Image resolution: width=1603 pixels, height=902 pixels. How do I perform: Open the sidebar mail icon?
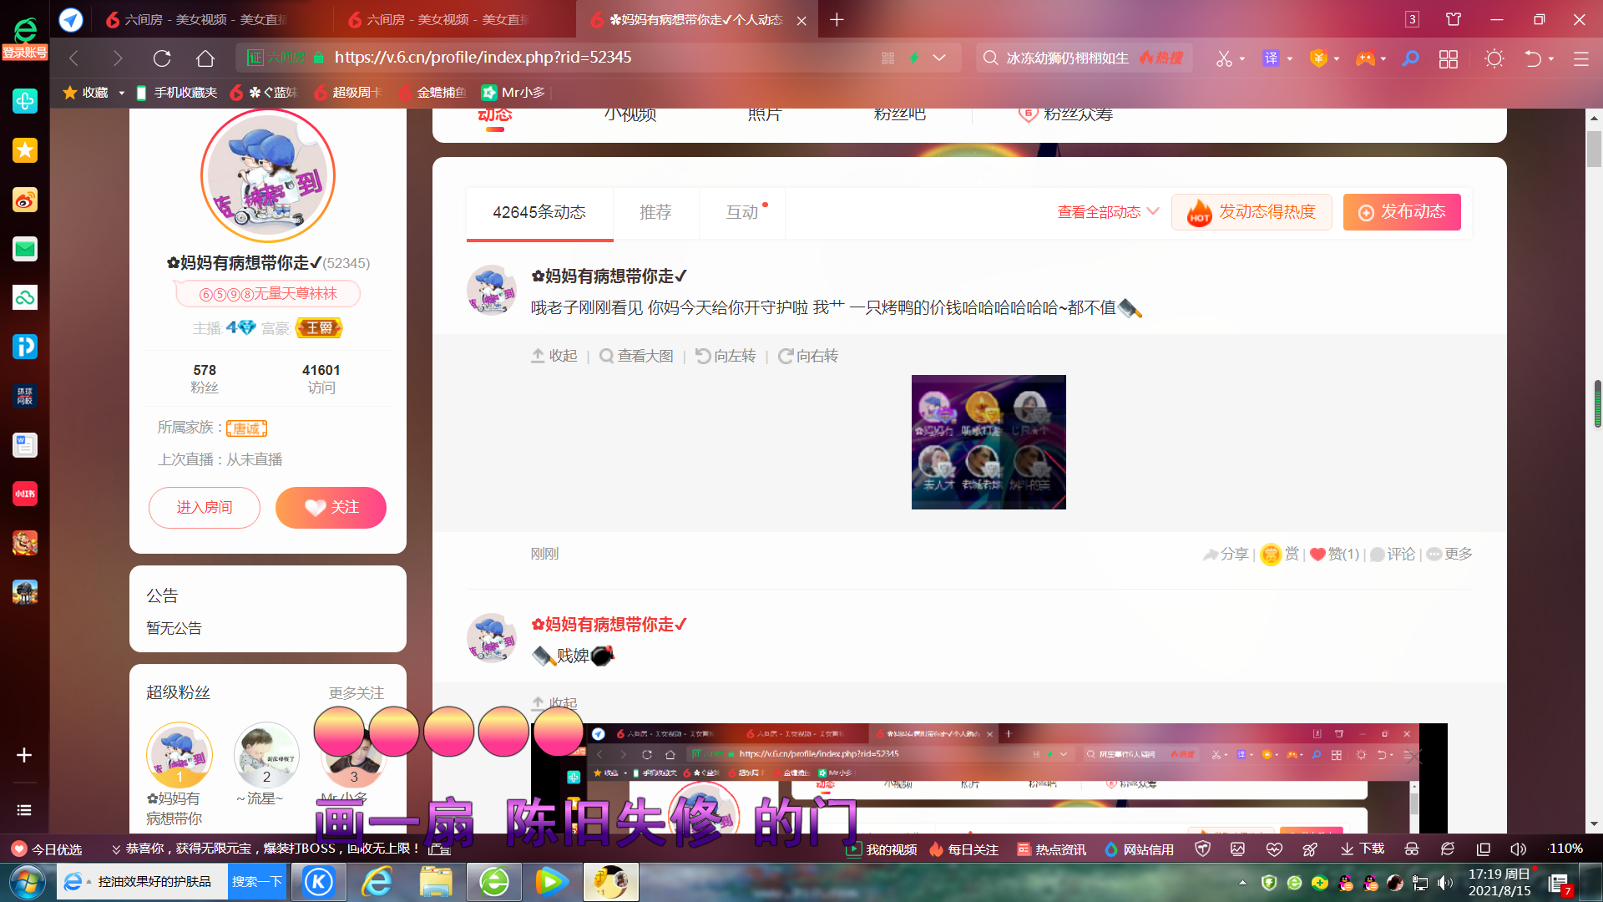[x=25, y=249]
